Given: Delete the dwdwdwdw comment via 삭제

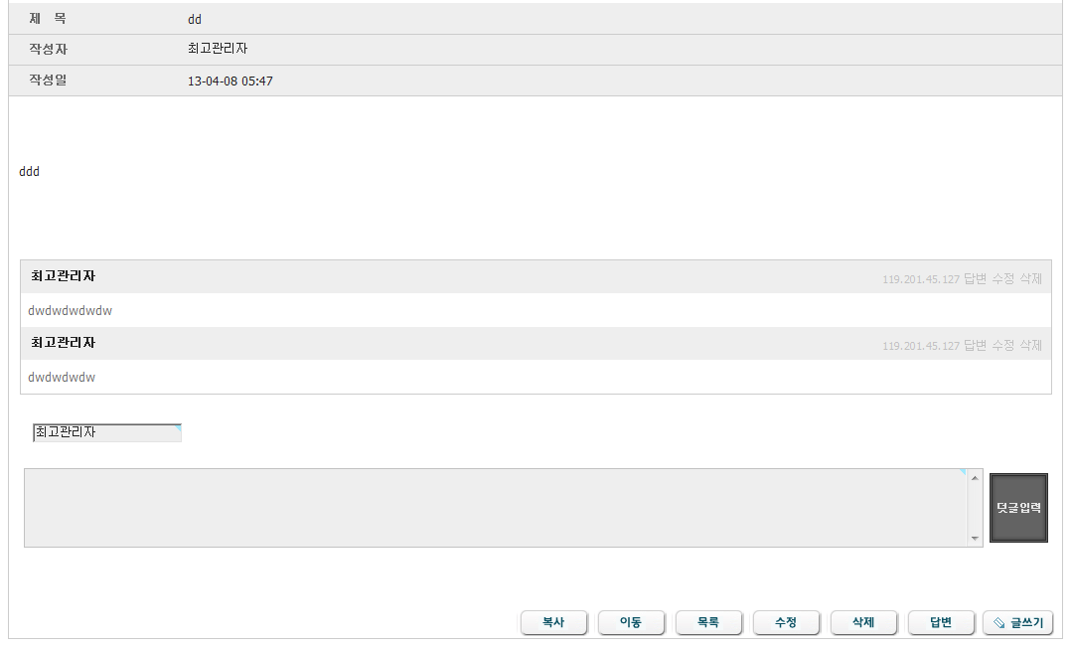Looking at the screenshot, I should click(1031, 346).
